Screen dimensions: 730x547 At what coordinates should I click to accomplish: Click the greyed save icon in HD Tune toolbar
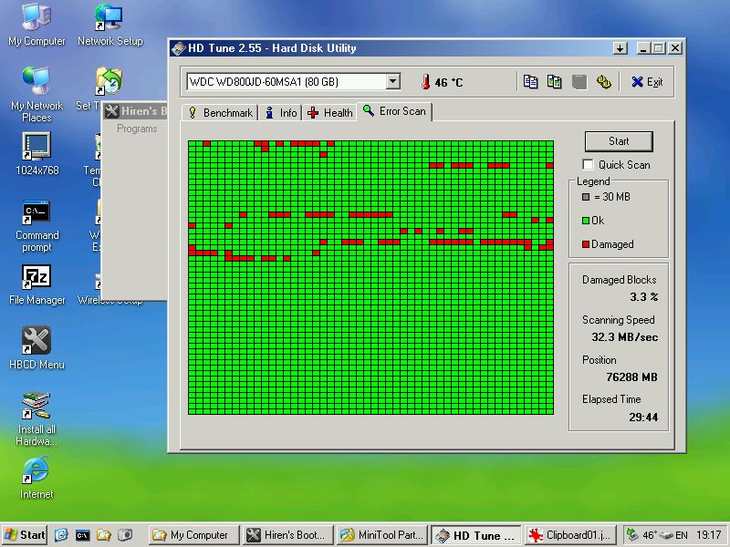(579, 82)
